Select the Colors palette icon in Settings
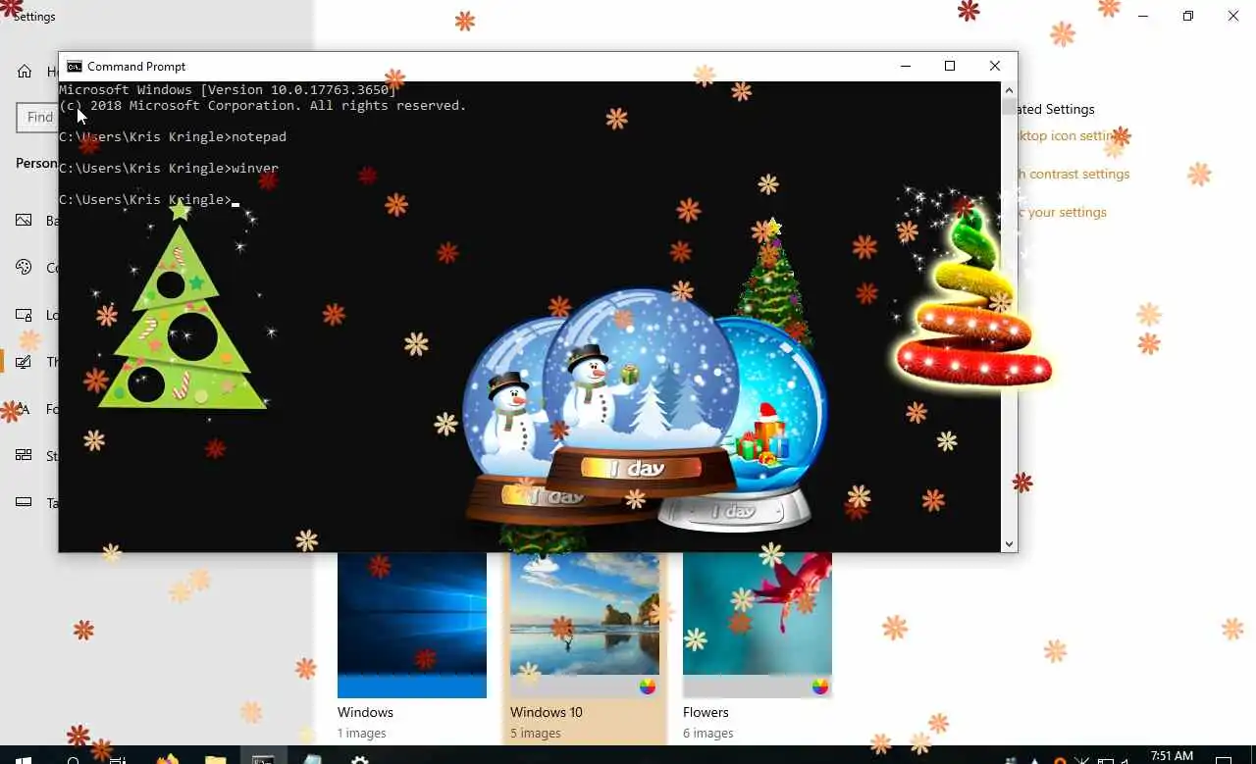The height and width of the screenshot is (764, 1256). tap(25, 267)
